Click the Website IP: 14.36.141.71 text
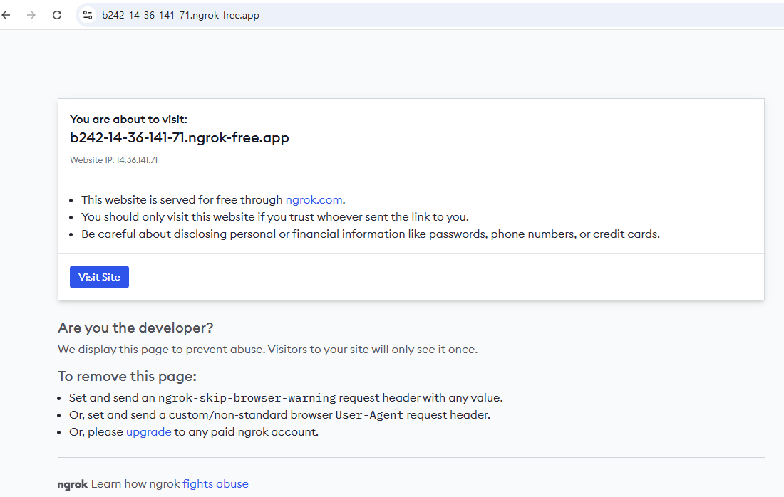The width and height of the screenshot is (784, 497). click(113, 160)
